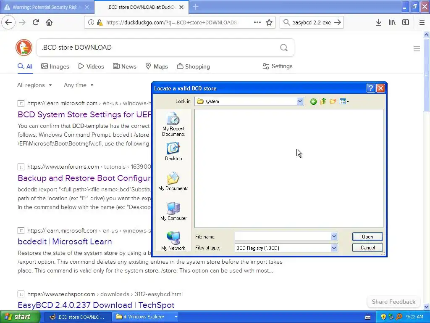Open the page actions three-dot menu

point(257,23)
